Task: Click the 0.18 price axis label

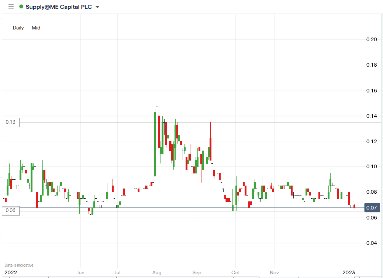Action: click(x=372, y=65)
